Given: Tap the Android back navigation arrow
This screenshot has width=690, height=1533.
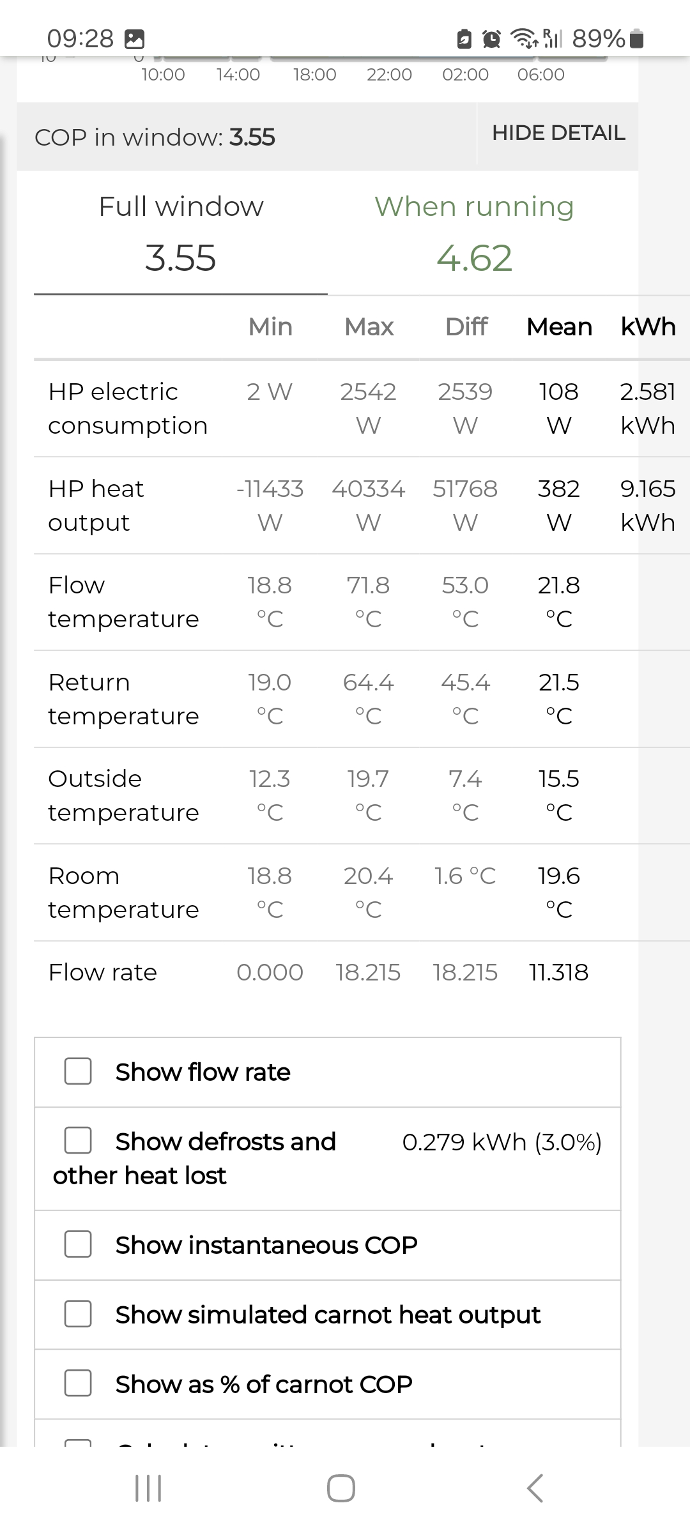Looking at the screenshot, I should tap(535, 1488).
